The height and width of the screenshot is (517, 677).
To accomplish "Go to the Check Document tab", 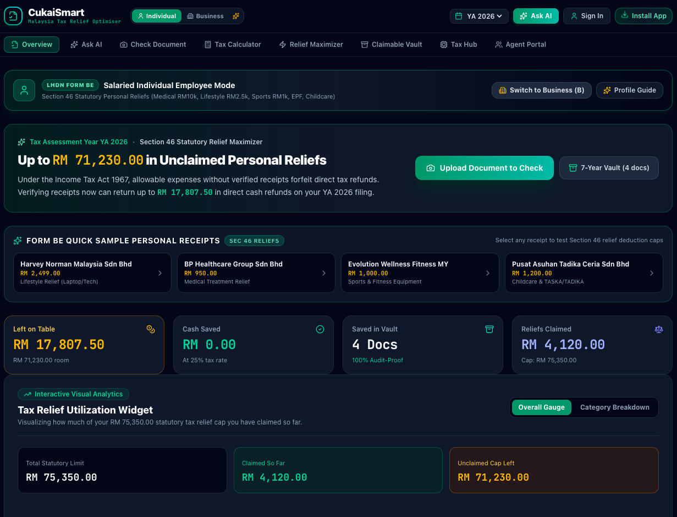I will point(153,45).
